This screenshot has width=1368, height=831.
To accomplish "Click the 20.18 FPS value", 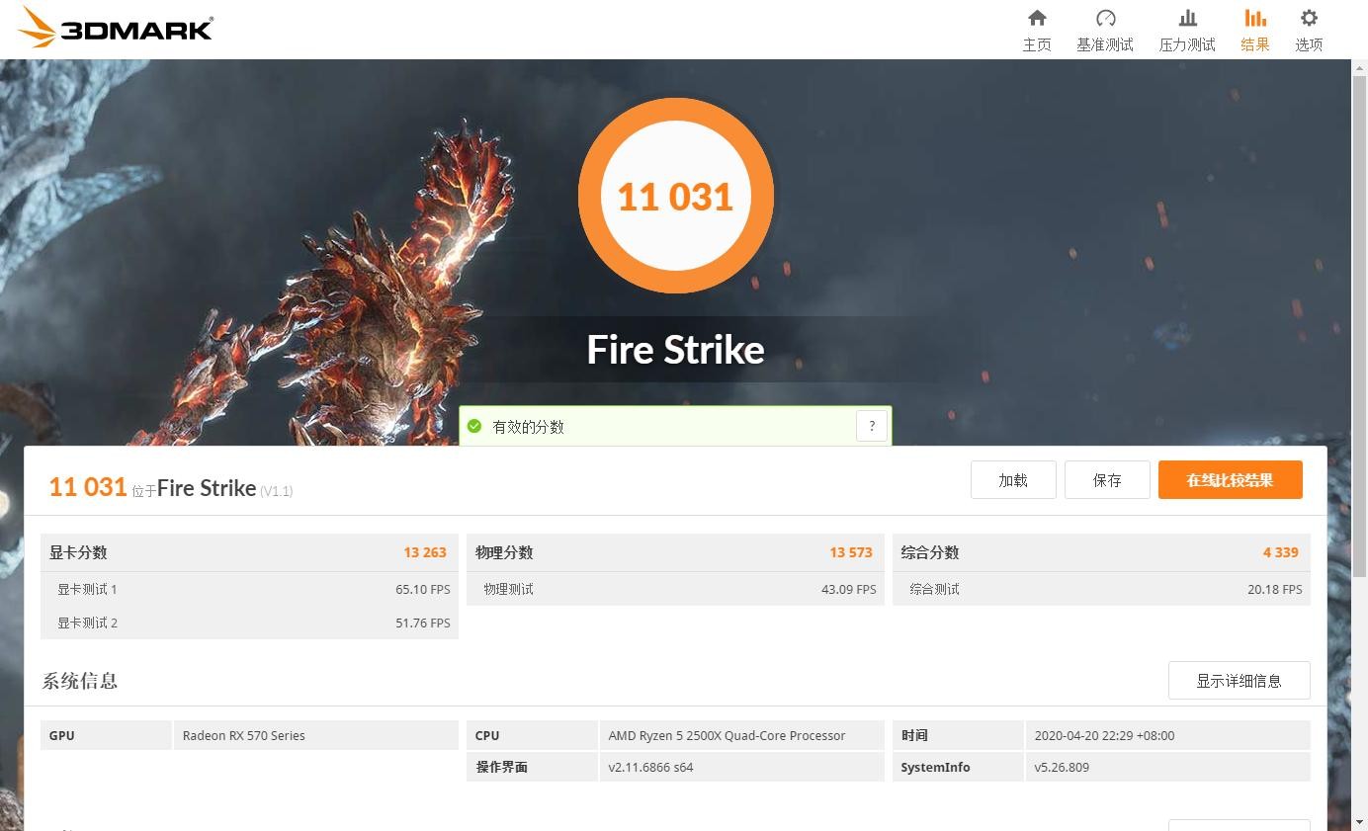I will tap(1275, 589).
